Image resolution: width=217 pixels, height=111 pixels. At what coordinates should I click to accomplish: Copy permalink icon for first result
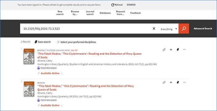(x=164, y=50)
